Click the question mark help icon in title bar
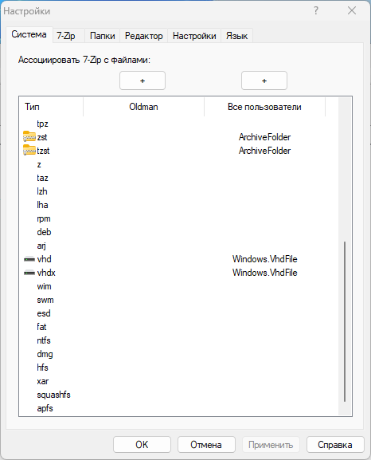Viewport: 371px width, 460px height. click(x=316, y=11)
